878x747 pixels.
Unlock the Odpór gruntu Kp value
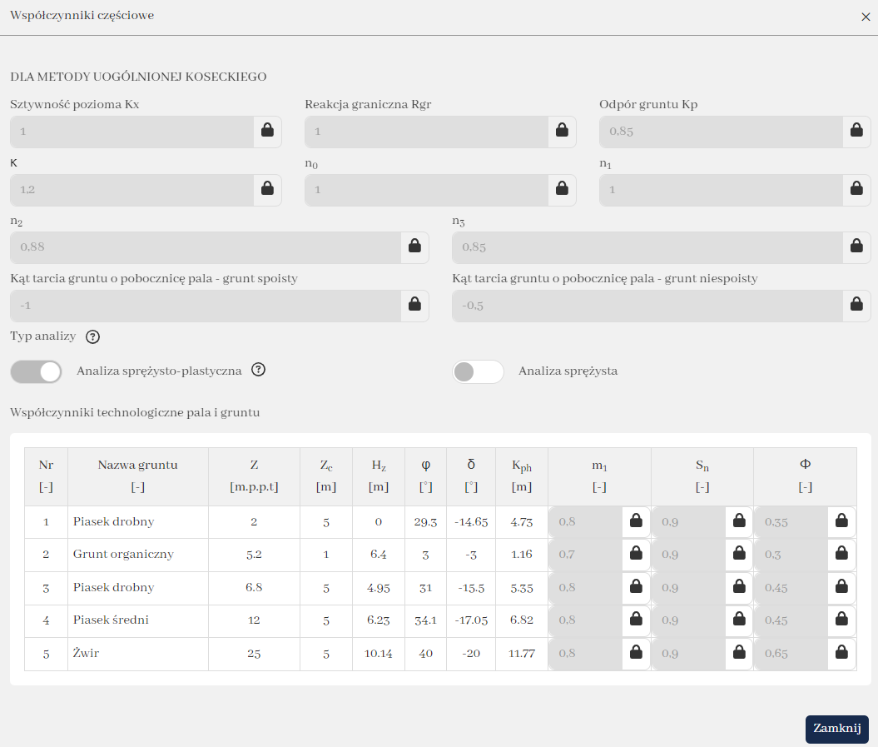pos(856,131)
